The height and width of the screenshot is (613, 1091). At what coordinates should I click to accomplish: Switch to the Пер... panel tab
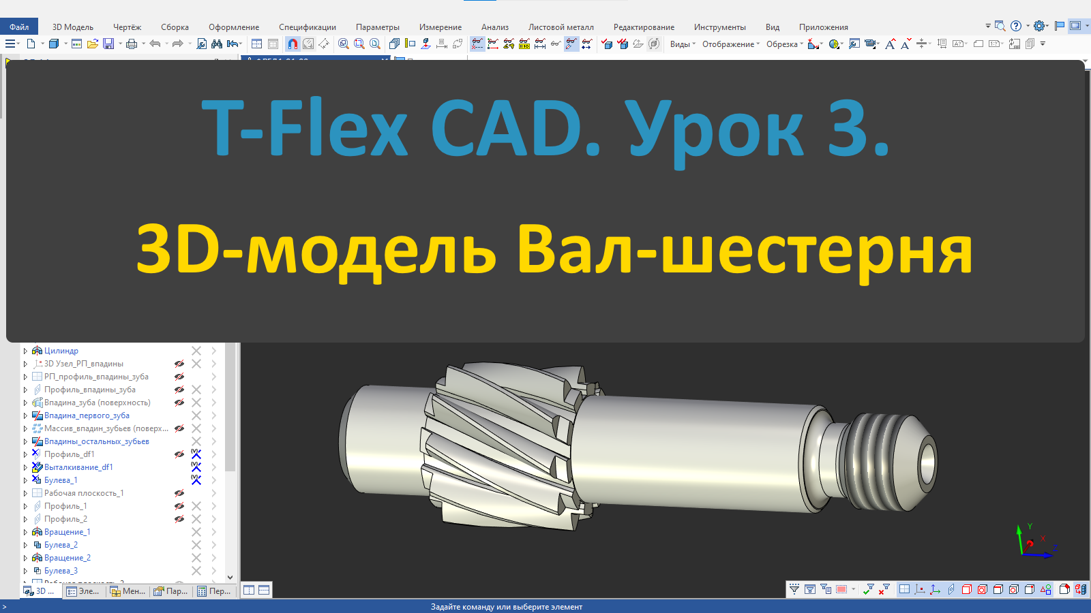(x=214, y=591)
